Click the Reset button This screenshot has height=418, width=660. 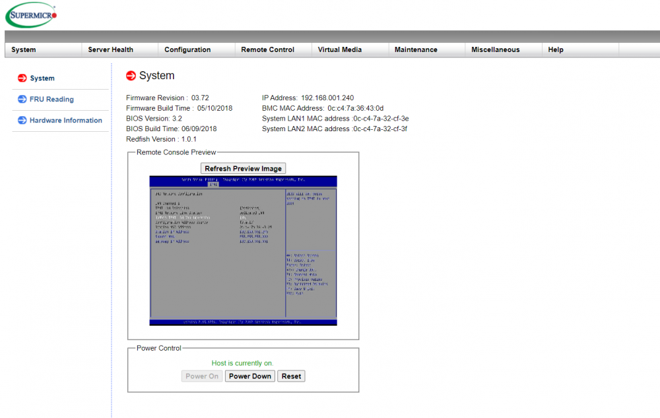291,376
